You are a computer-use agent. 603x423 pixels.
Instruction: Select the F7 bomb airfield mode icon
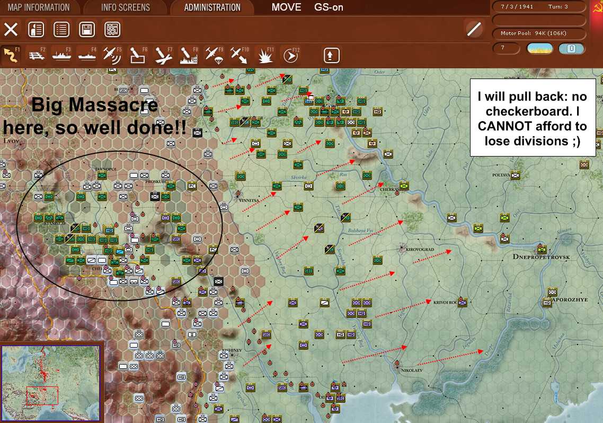(163, 55)
